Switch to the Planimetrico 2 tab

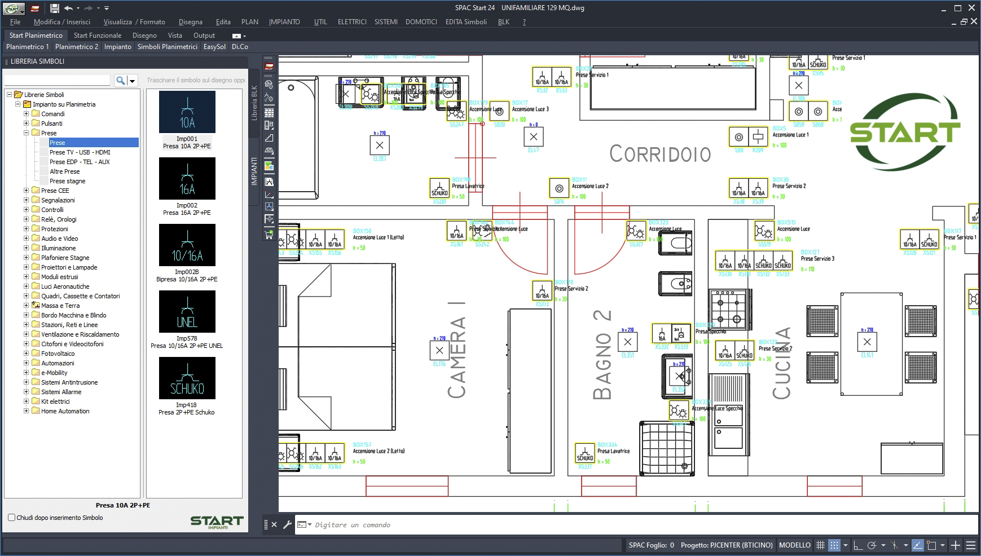pos(77,47)
